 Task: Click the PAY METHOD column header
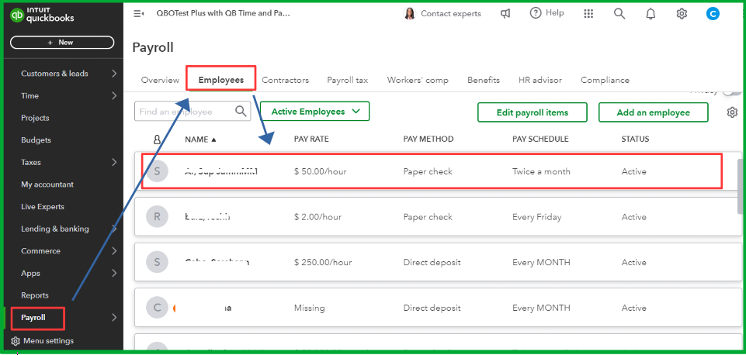tap(429, 140)
